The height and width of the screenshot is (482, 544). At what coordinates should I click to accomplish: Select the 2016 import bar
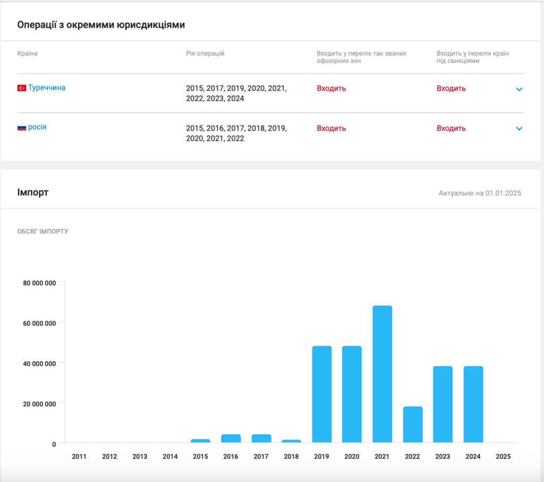[231, 438]
